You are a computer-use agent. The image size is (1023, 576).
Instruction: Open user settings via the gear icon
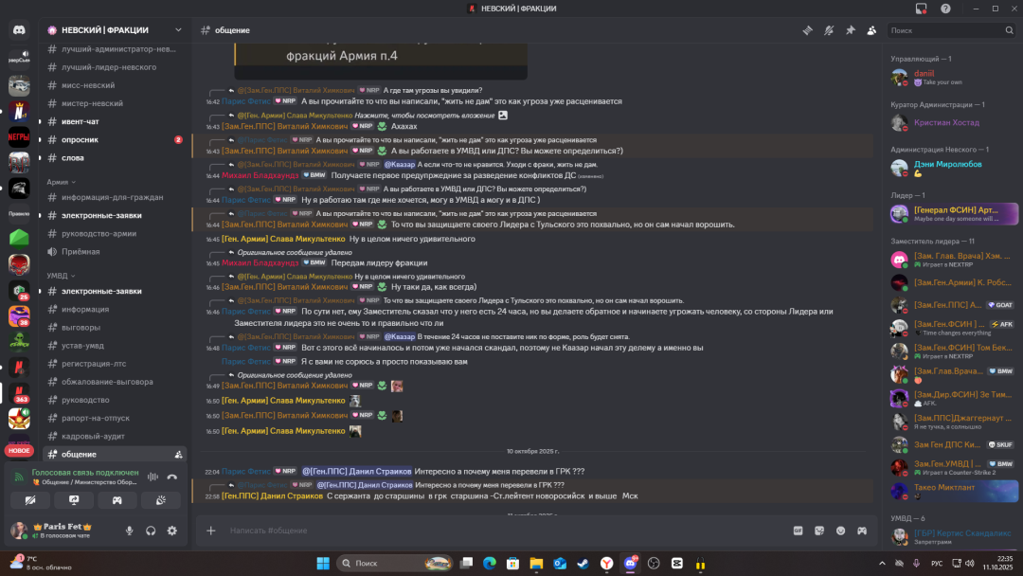click(171, 531)
